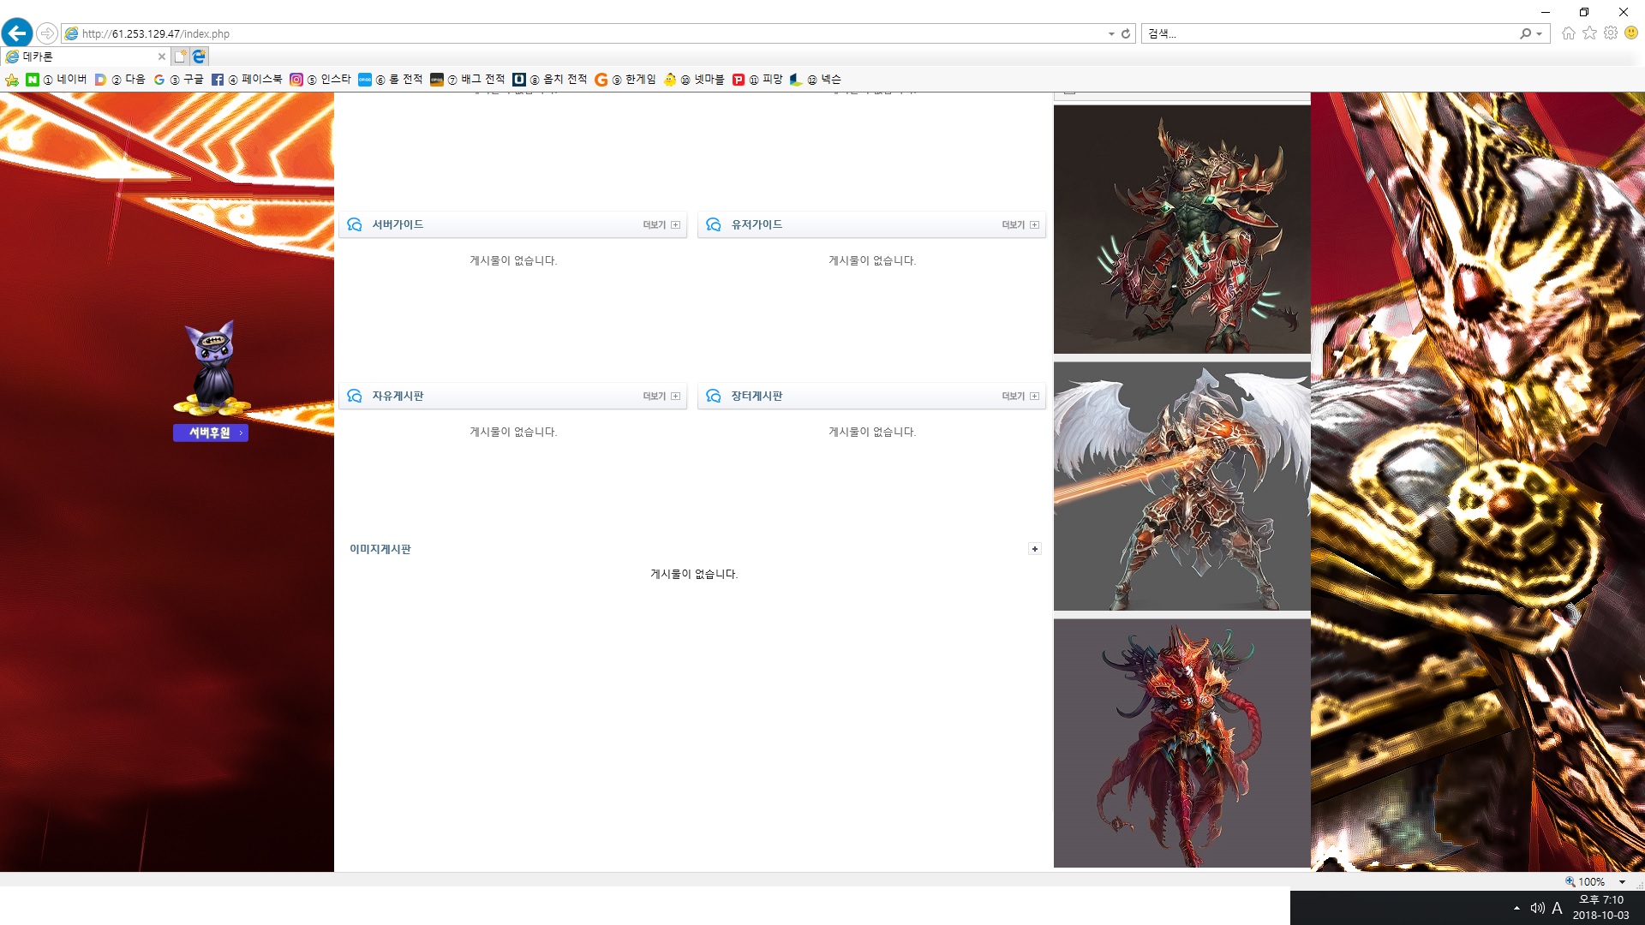This screenshot has height=925, width=1645.
Task: Open the 자유게시판 board link
Action: coord(398,397)
